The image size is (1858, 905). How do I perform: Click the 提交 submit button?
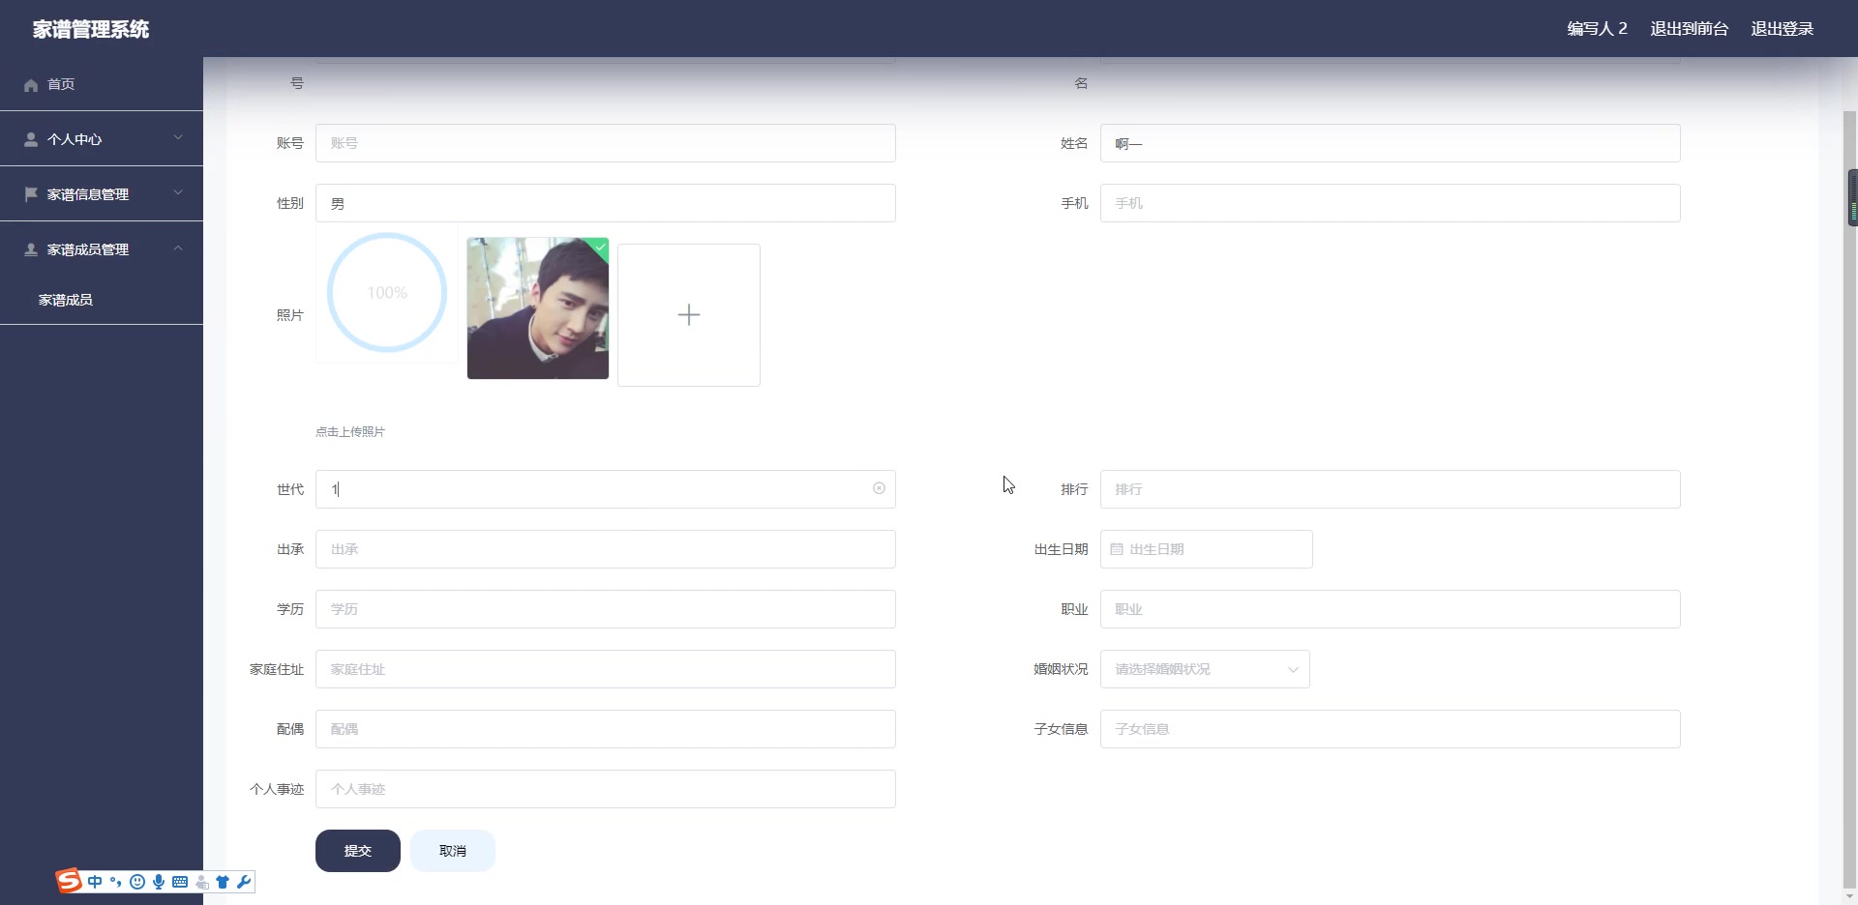pyautogui.click(x=358, y=851)
